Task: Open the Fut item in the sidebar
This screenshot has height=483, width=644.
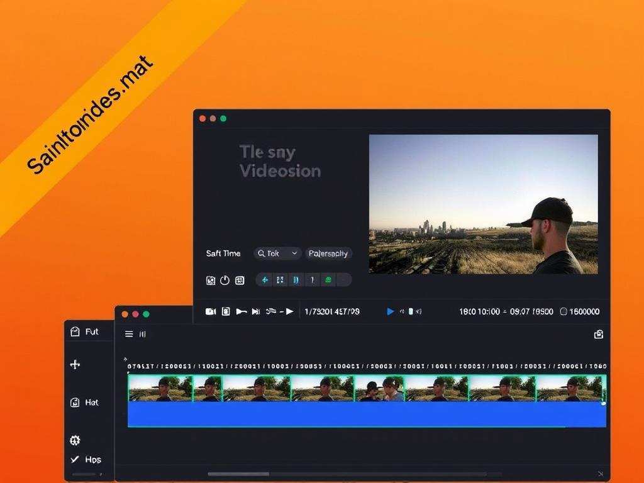Action: 85,332
